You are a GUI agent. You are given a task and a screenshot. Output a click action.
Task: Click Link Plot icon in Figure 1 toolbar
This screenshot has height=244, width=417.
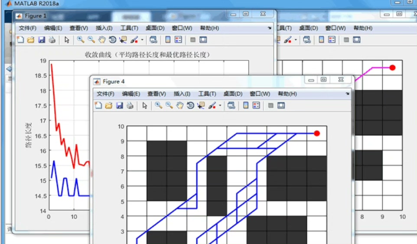click(153, 40)
